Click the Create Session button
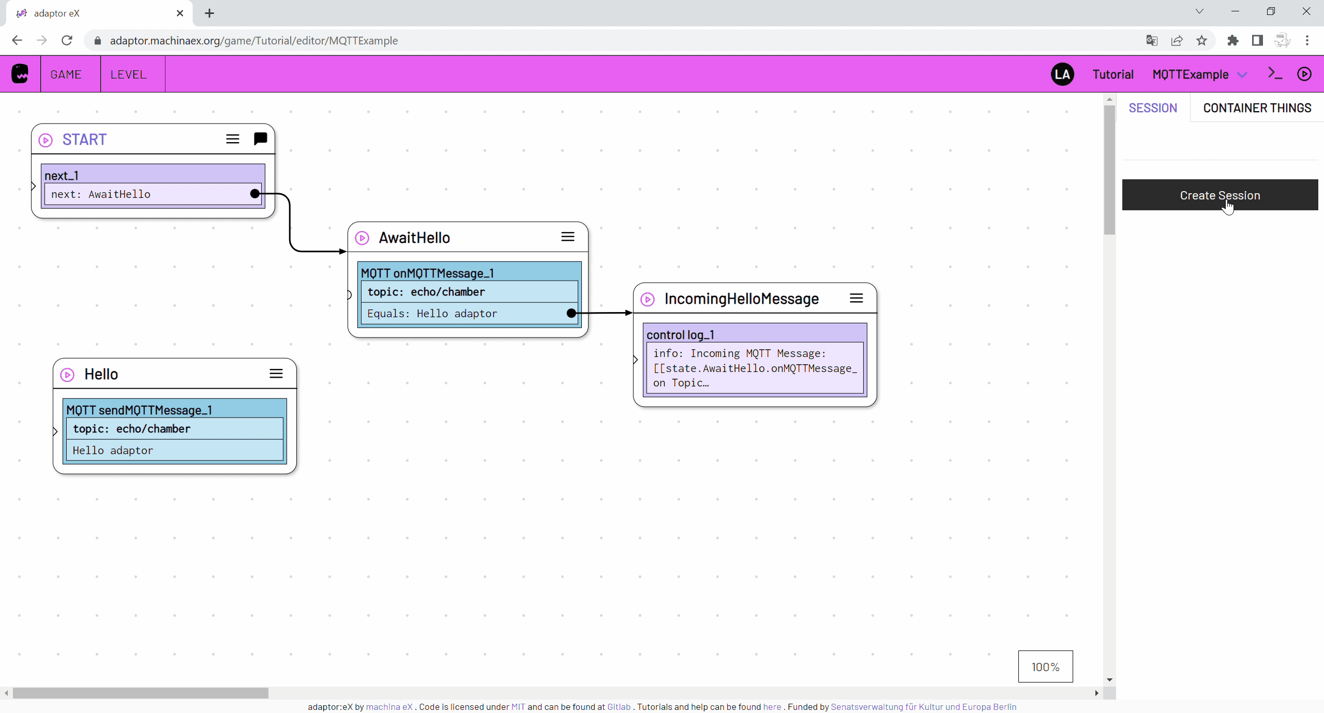 coord(1220,195)
